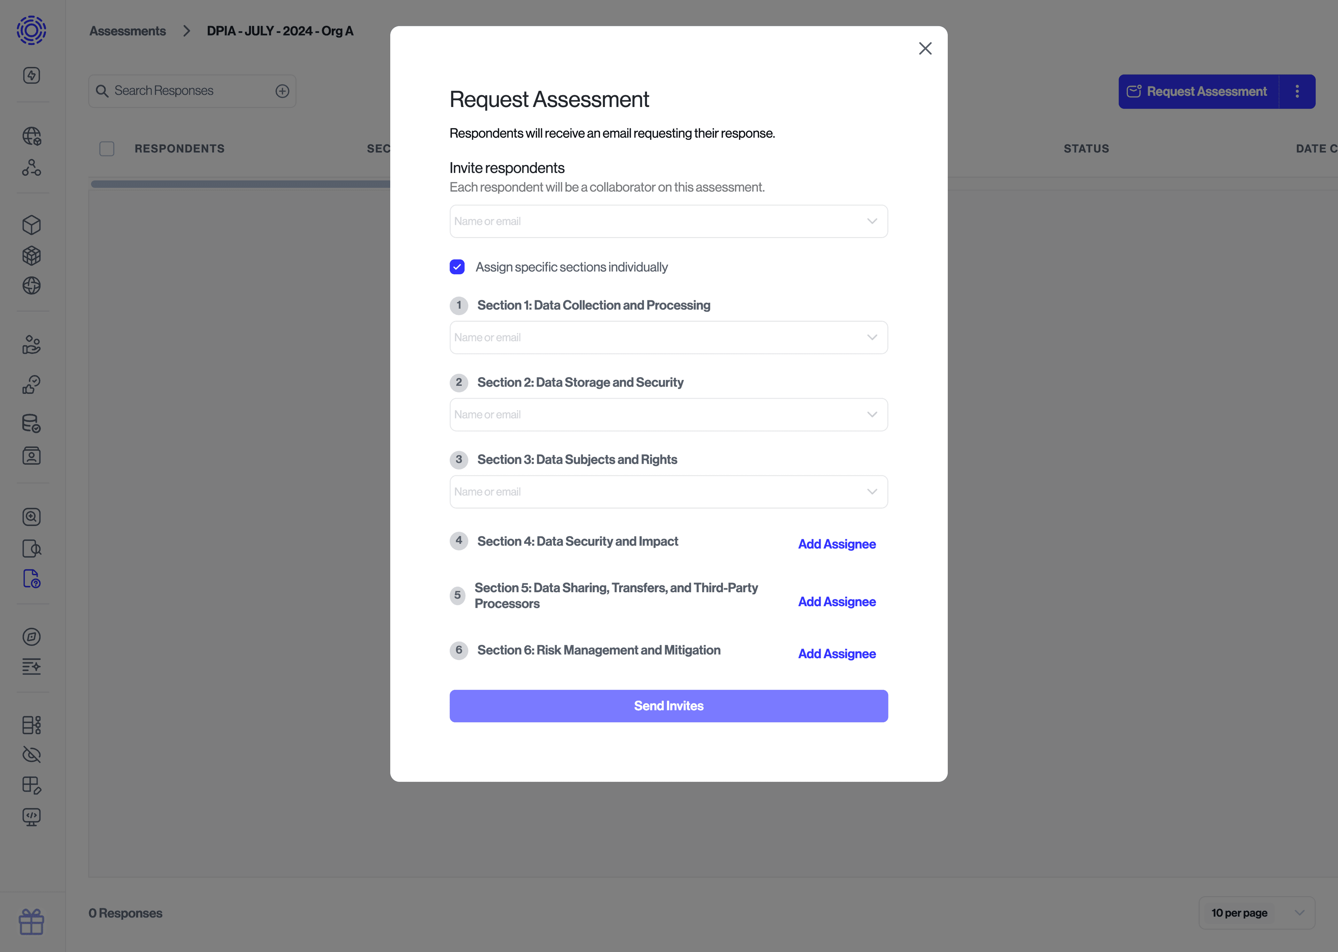Screen dimensions: 1338x952
Task: Click inside the Search Responses field
Action: (176, 91)
